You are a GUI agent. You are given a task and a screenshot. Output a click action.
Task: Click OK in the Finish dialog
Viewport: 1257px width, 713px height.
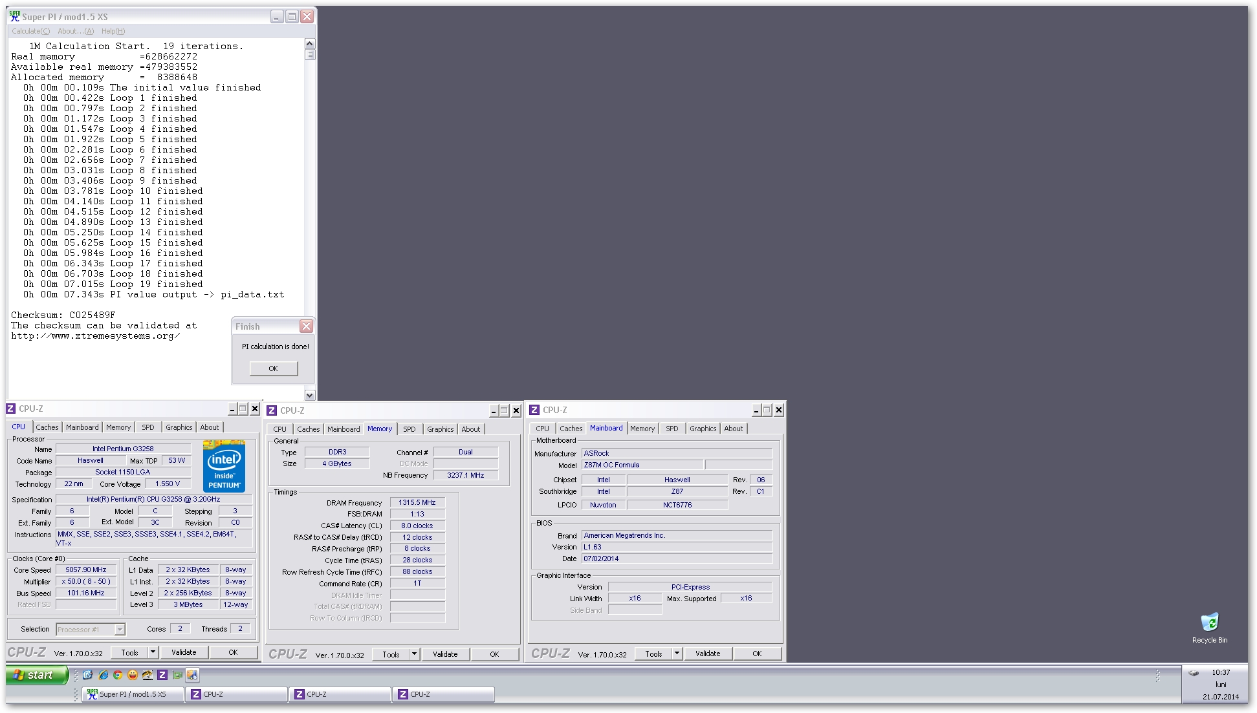(x=274, y=368)
